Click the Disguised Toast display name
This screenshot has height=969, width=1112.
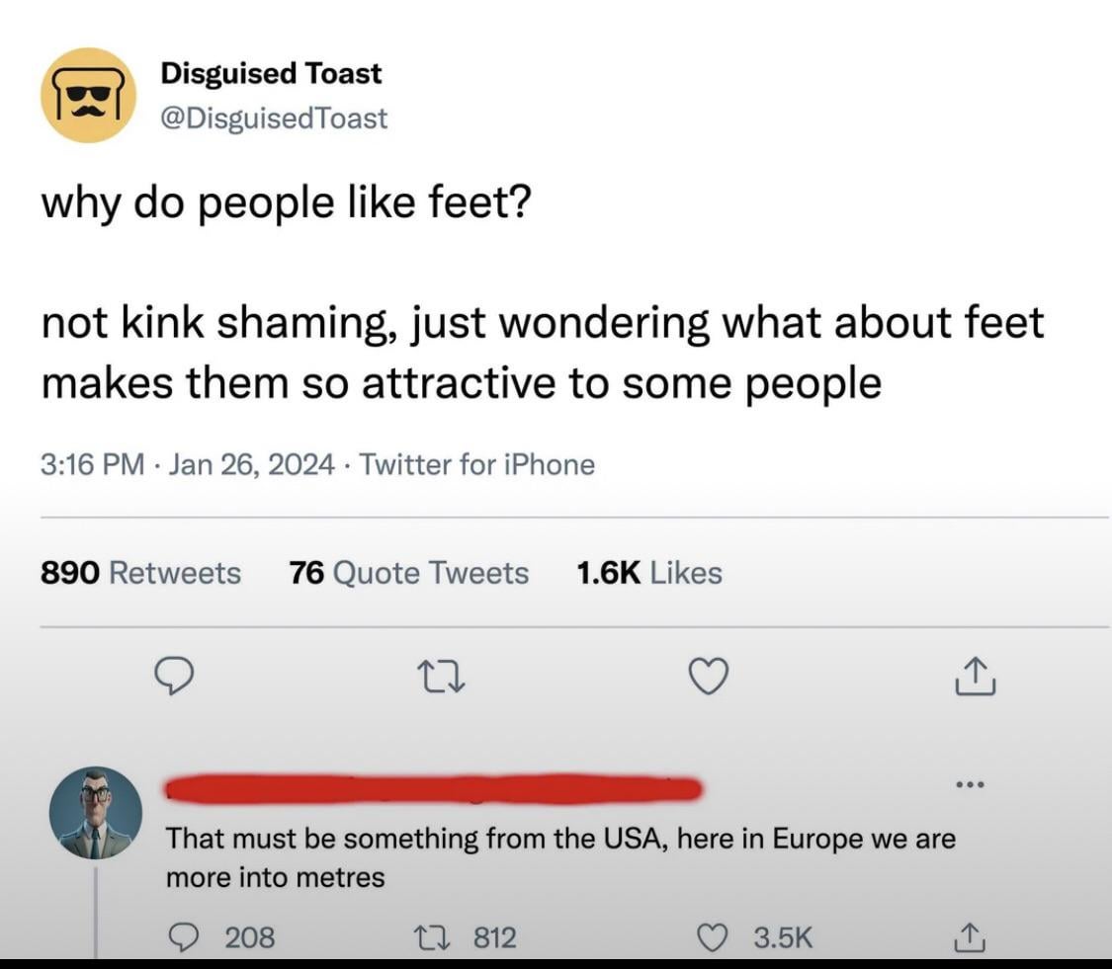pos(271,73)
